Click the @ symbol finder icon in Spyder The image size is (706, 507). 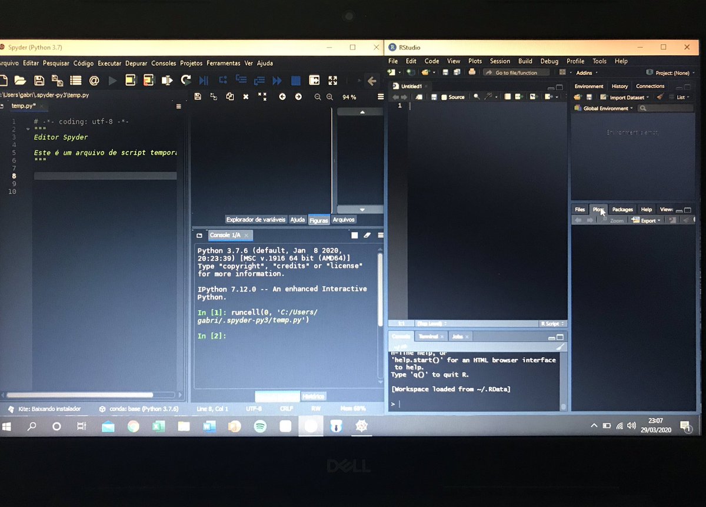click(x=94, y=80)
